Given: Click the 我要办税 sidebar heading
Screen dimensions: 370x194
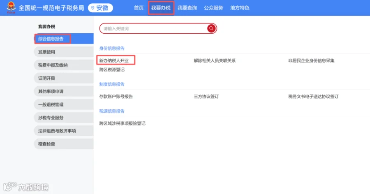Looking at the screenshot, I should pos(46,26).
